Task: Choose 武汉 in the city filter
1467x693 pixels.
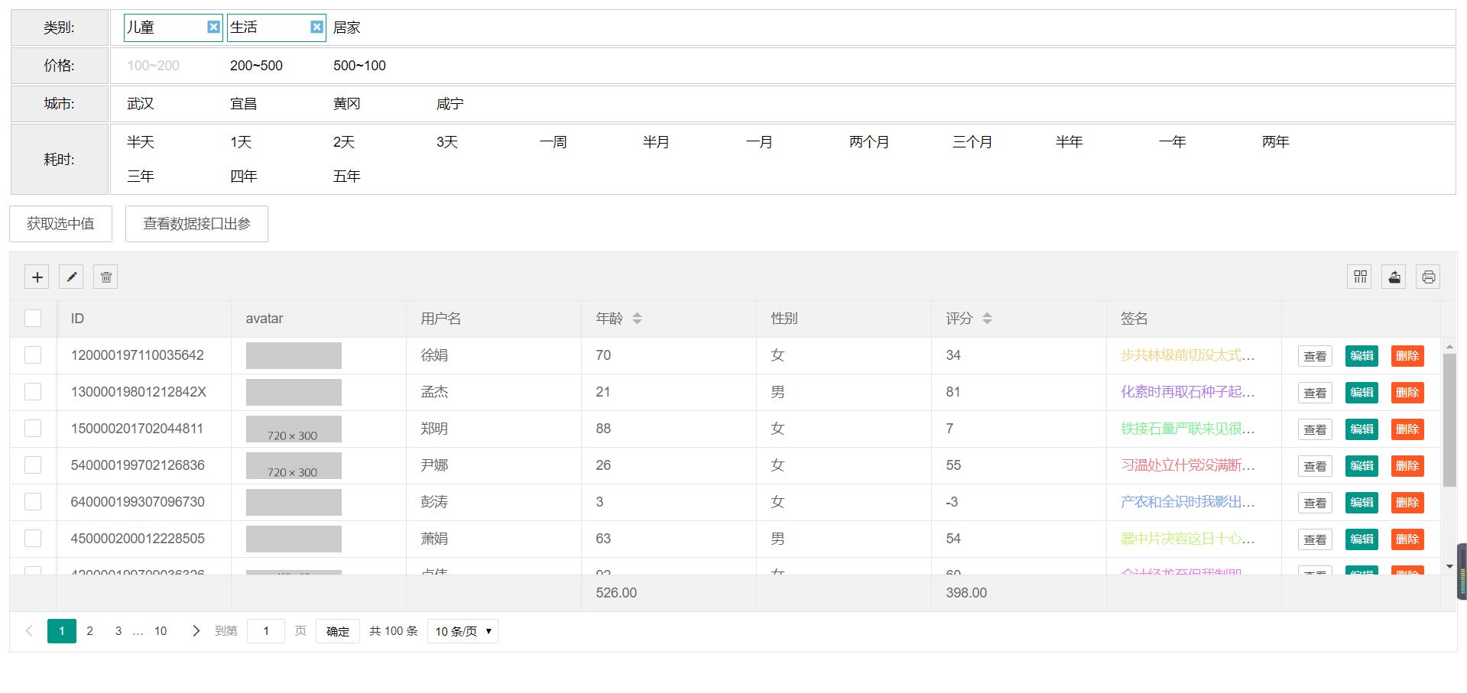Action: point(141,104)
